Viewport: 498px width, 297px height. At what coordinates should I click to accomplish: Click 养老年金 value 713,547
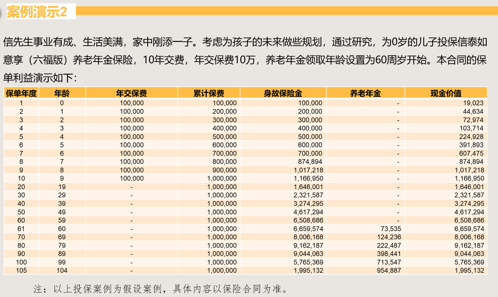[x=389, y=263]
